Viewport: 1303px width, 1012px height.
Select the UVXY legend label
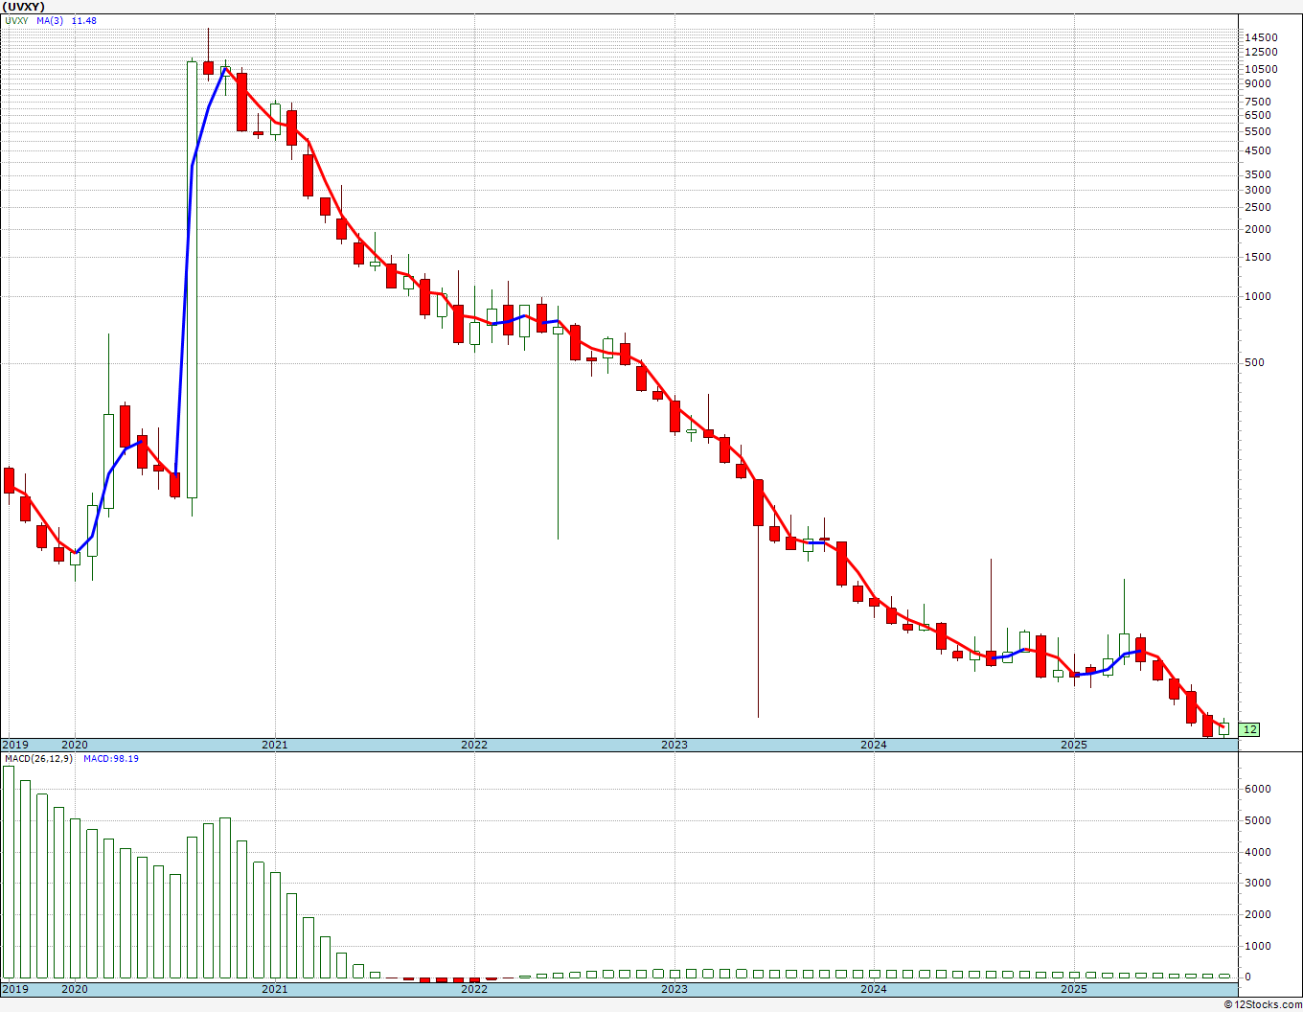coord(16,21)
